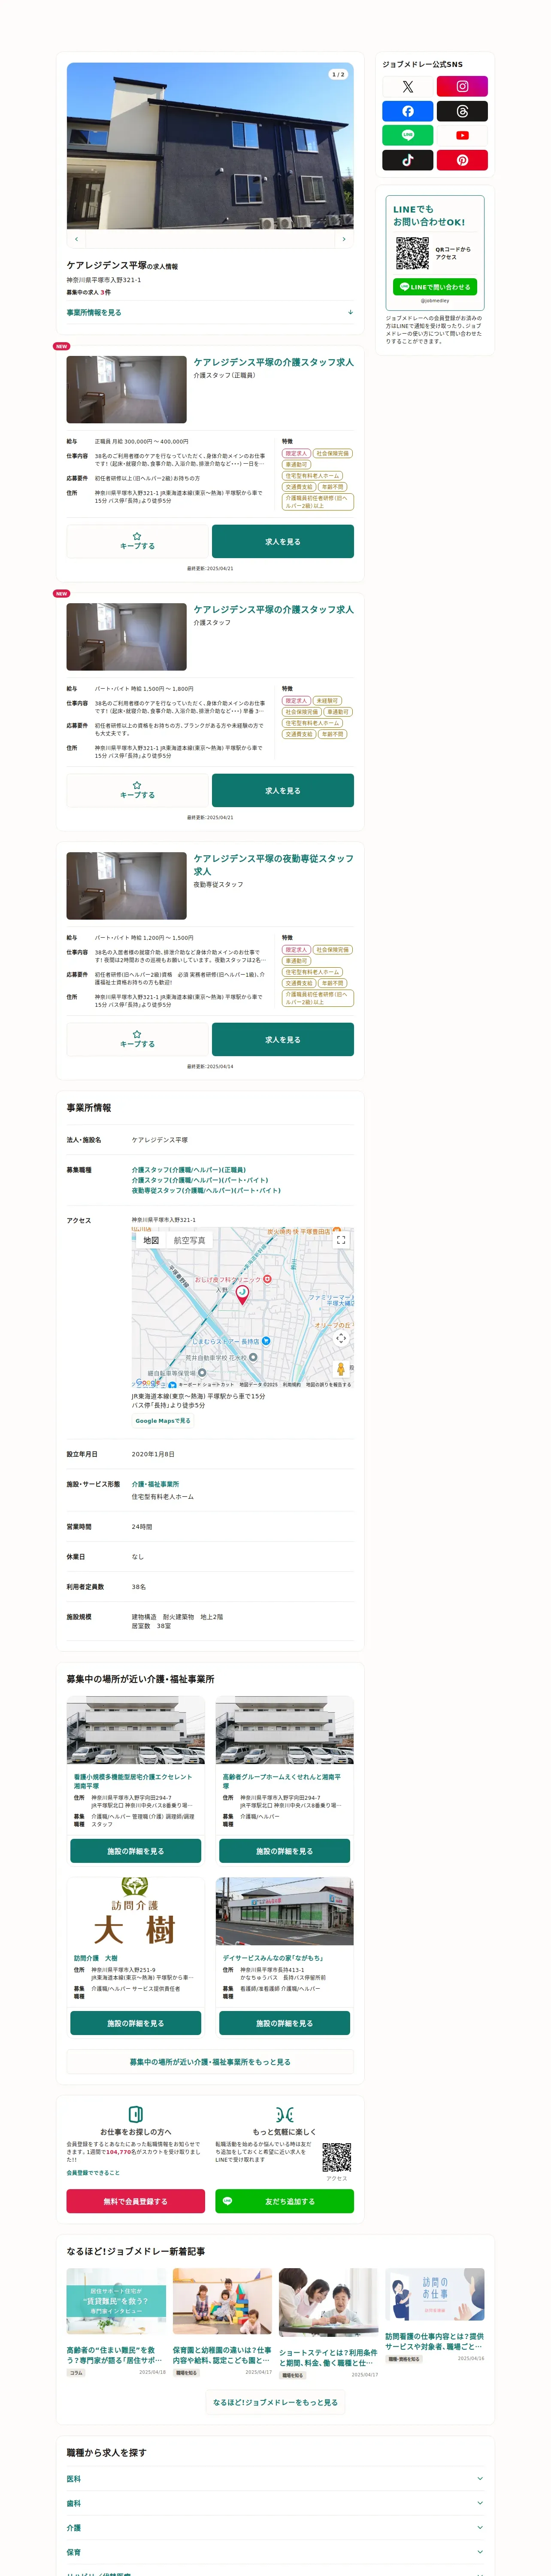Expand the 医科 job category
The width and height of the screenshot is (551, 2576).
click(x=275, y=2478)
